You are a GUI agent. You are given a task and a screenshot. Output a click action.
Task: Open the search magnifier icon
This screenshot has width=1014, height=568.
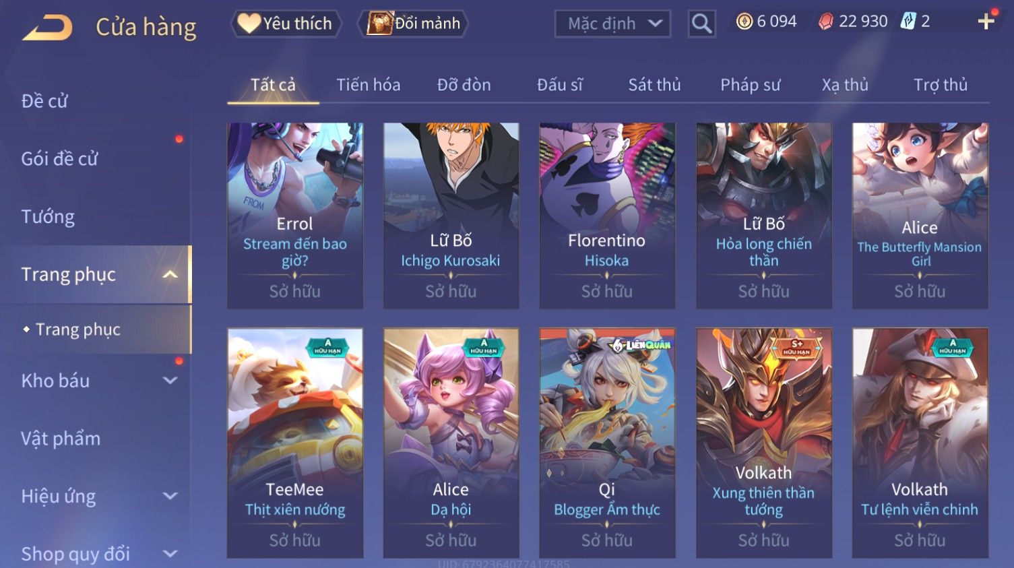tap(701, 24)
